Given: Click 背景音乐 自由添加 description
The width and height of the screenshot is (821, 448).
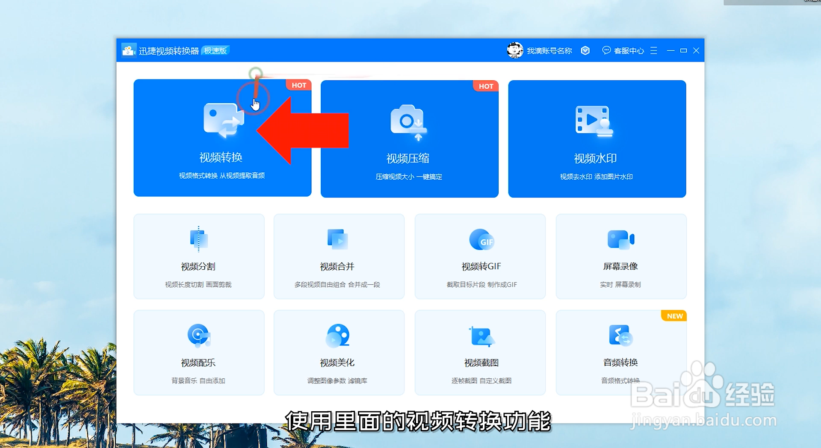Looking at the screenshot, I should click(x=198, y=380).
